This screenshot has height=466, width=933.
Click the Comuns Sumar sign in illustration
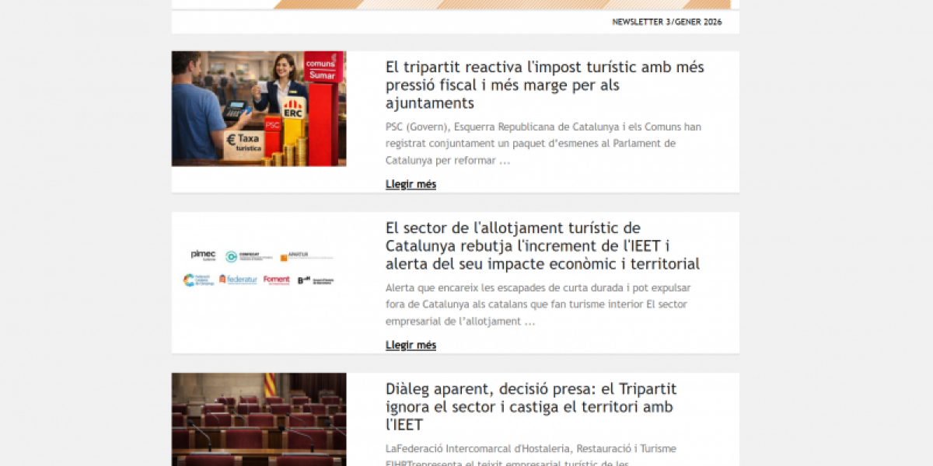click(x=321, y=68)
